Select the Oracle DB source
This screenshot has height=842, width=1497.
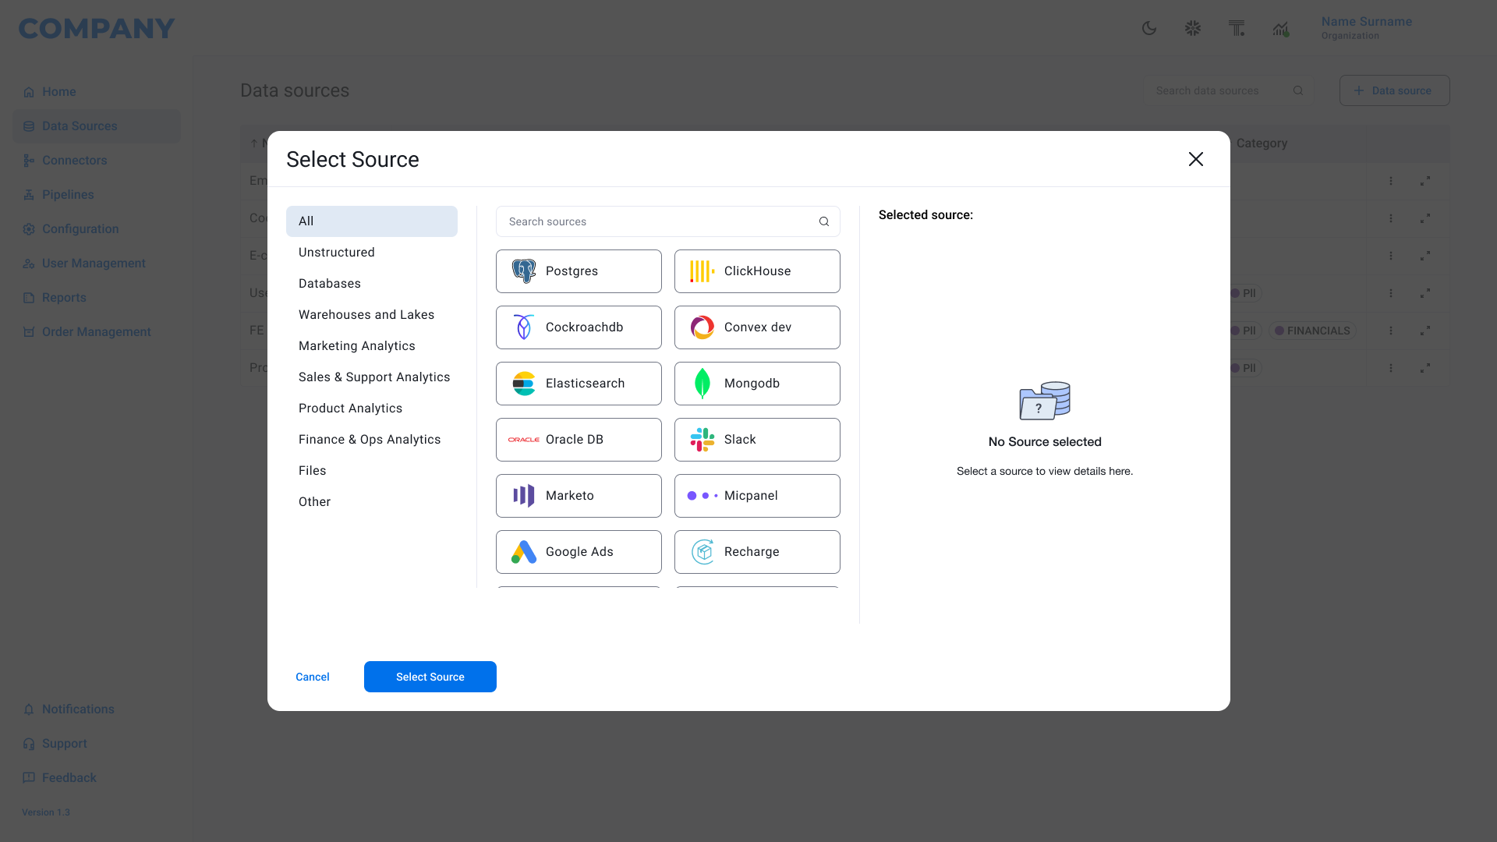pyautogui.click(x=578, y=439)
